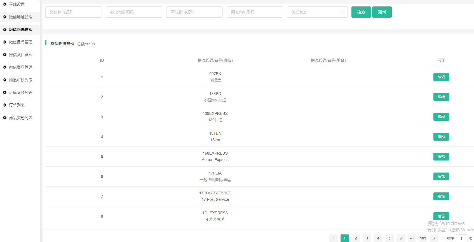Edit the 138SD 泰国138快递 row
Image resolution: width=474 pixels, height=242 pixels.
[x=441, y=97]
